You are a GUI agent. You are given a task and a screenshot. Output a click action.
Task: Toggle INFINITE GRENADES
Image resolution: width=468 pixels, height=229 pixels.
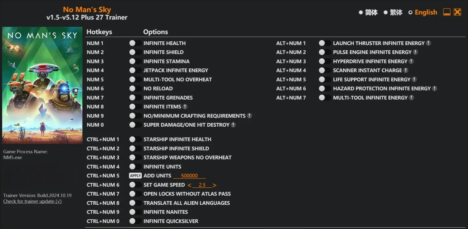tap(135, 98)
